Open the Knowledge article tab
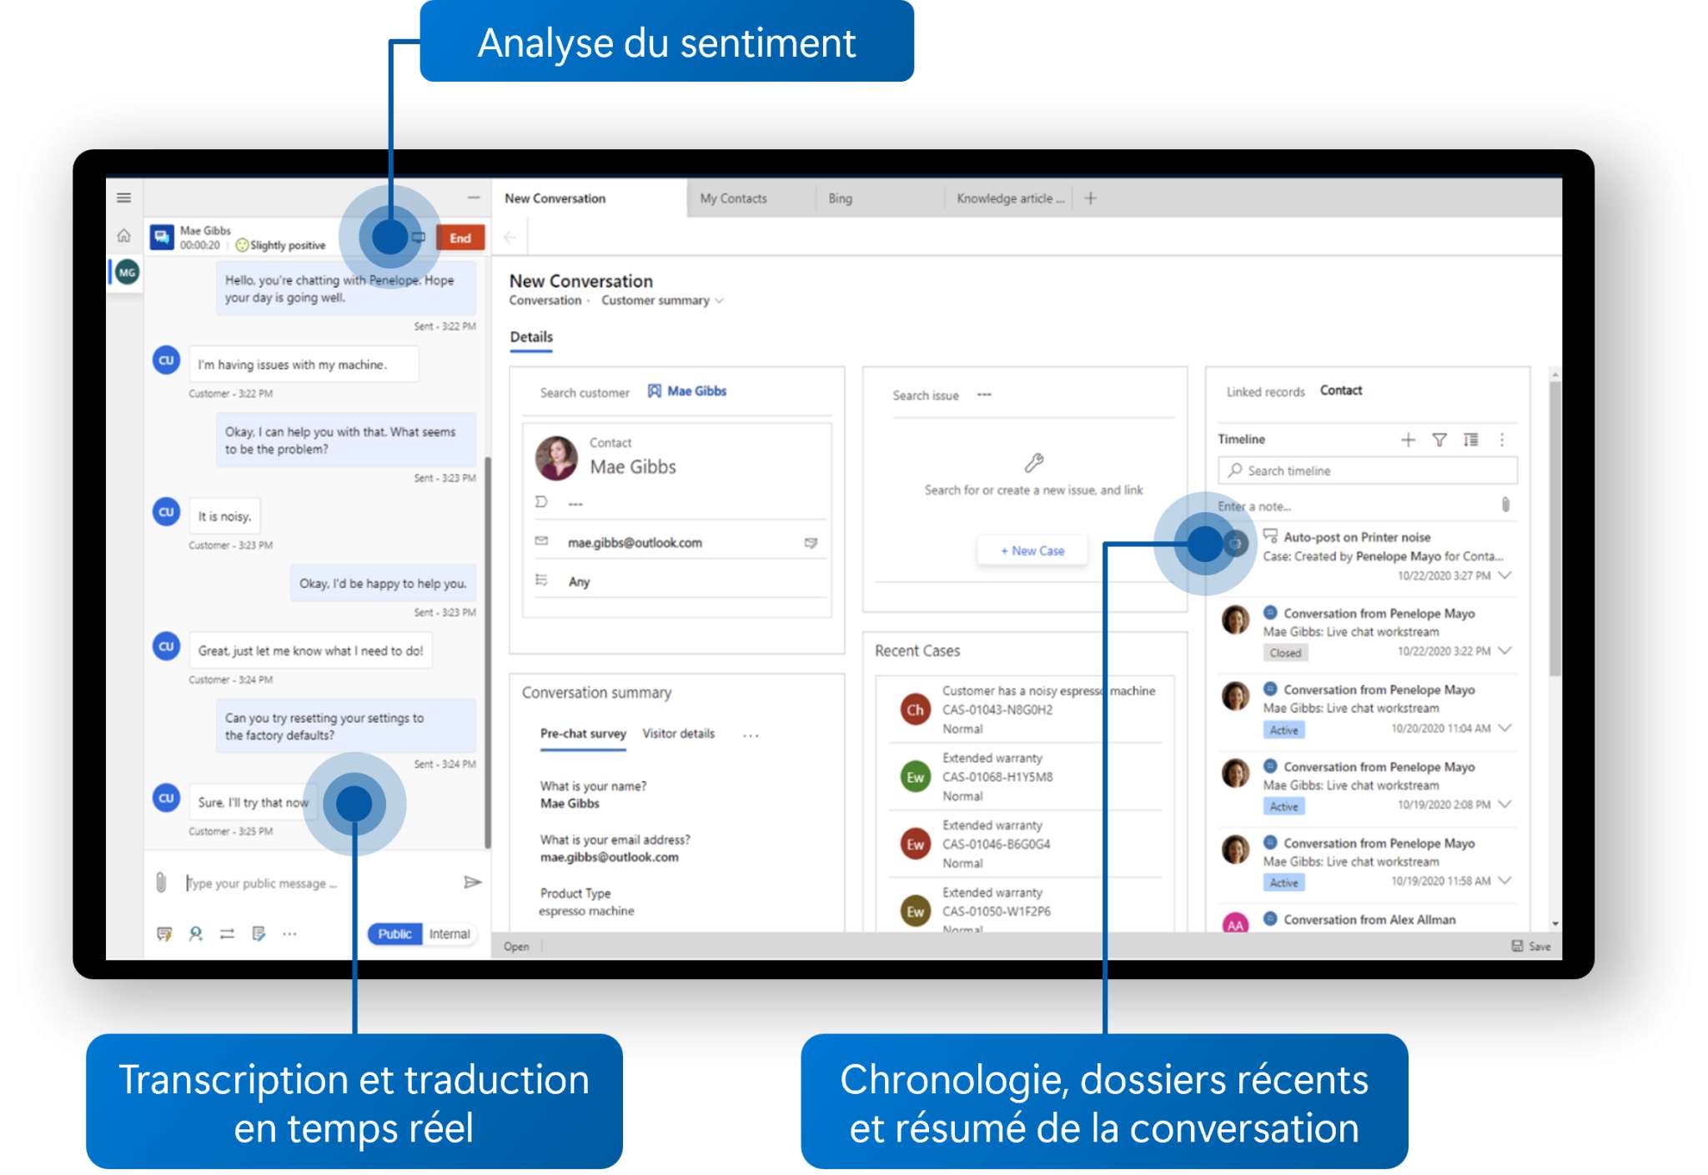The height and width of the screenshot is (1175, 1708). (x=1010, y=198)
